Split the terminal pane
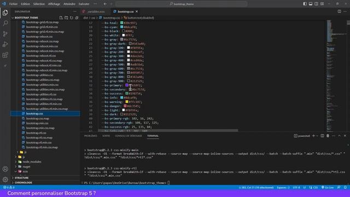This screenshot has height=197, width=350. (x=322, y=136)
